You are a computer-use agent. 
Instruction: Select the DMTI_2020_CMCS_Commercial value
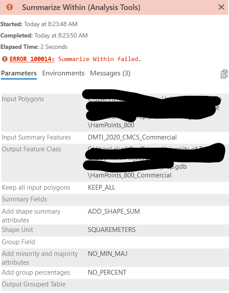pos(132,137)
